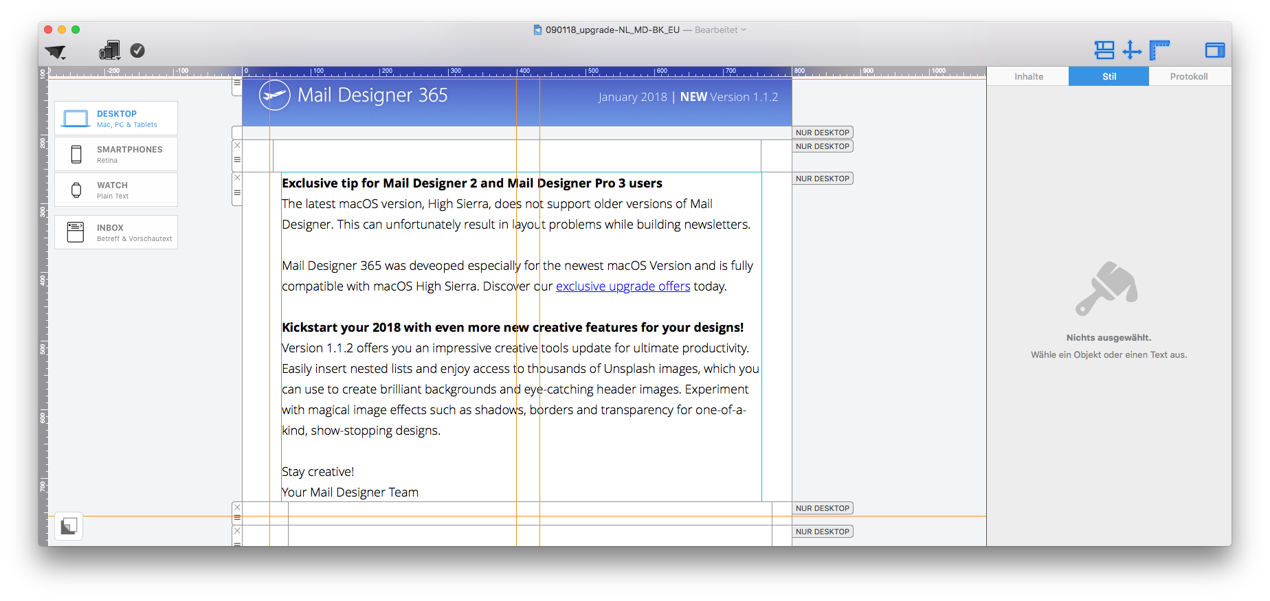
Task: Click the document icon in title bar
Action: coord(537,30)
